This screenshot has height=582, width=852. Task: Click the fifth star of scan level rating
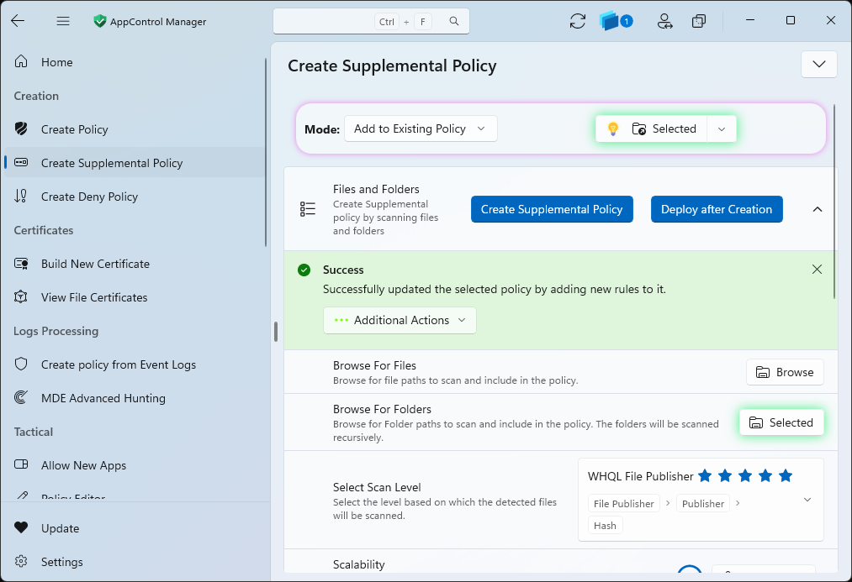786,475
